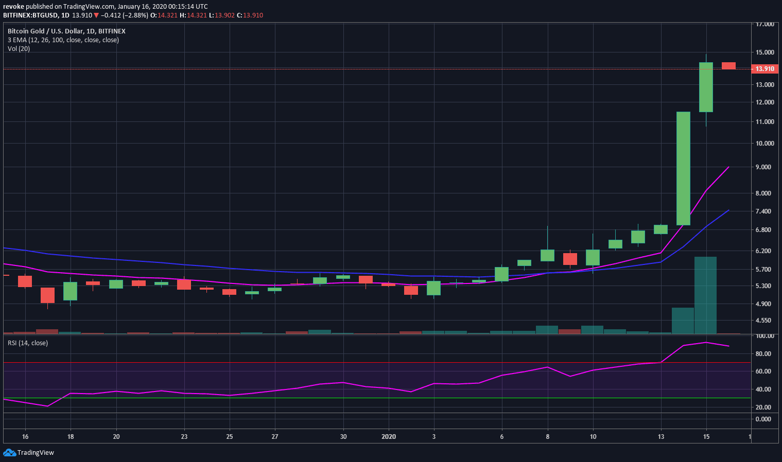Click the TradingView text beside the logo

[36, 453]
